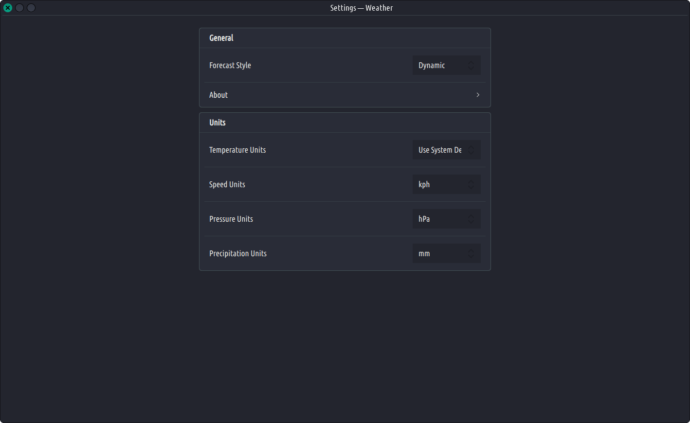Open the Forecast Style dropdown showing Dynamic

coord(440,65)
